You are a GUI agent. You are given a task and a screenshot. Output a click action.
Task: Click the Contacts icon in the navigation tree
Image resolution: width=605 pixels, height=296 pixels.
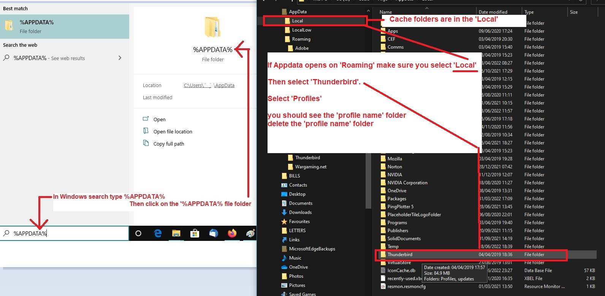tap(284, 185)
